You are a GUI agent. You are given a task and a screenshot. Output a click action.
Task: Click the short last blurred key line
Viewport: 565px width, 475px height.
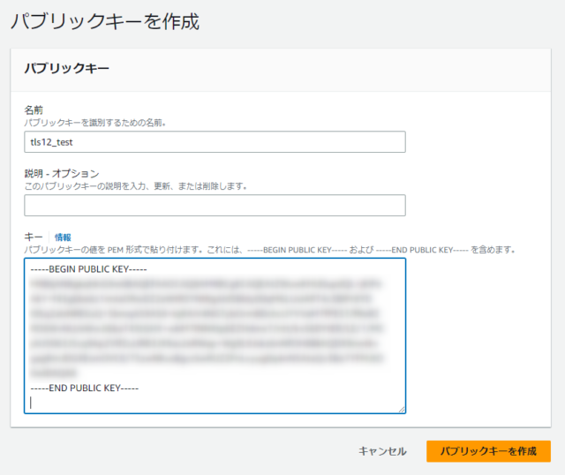54,373
